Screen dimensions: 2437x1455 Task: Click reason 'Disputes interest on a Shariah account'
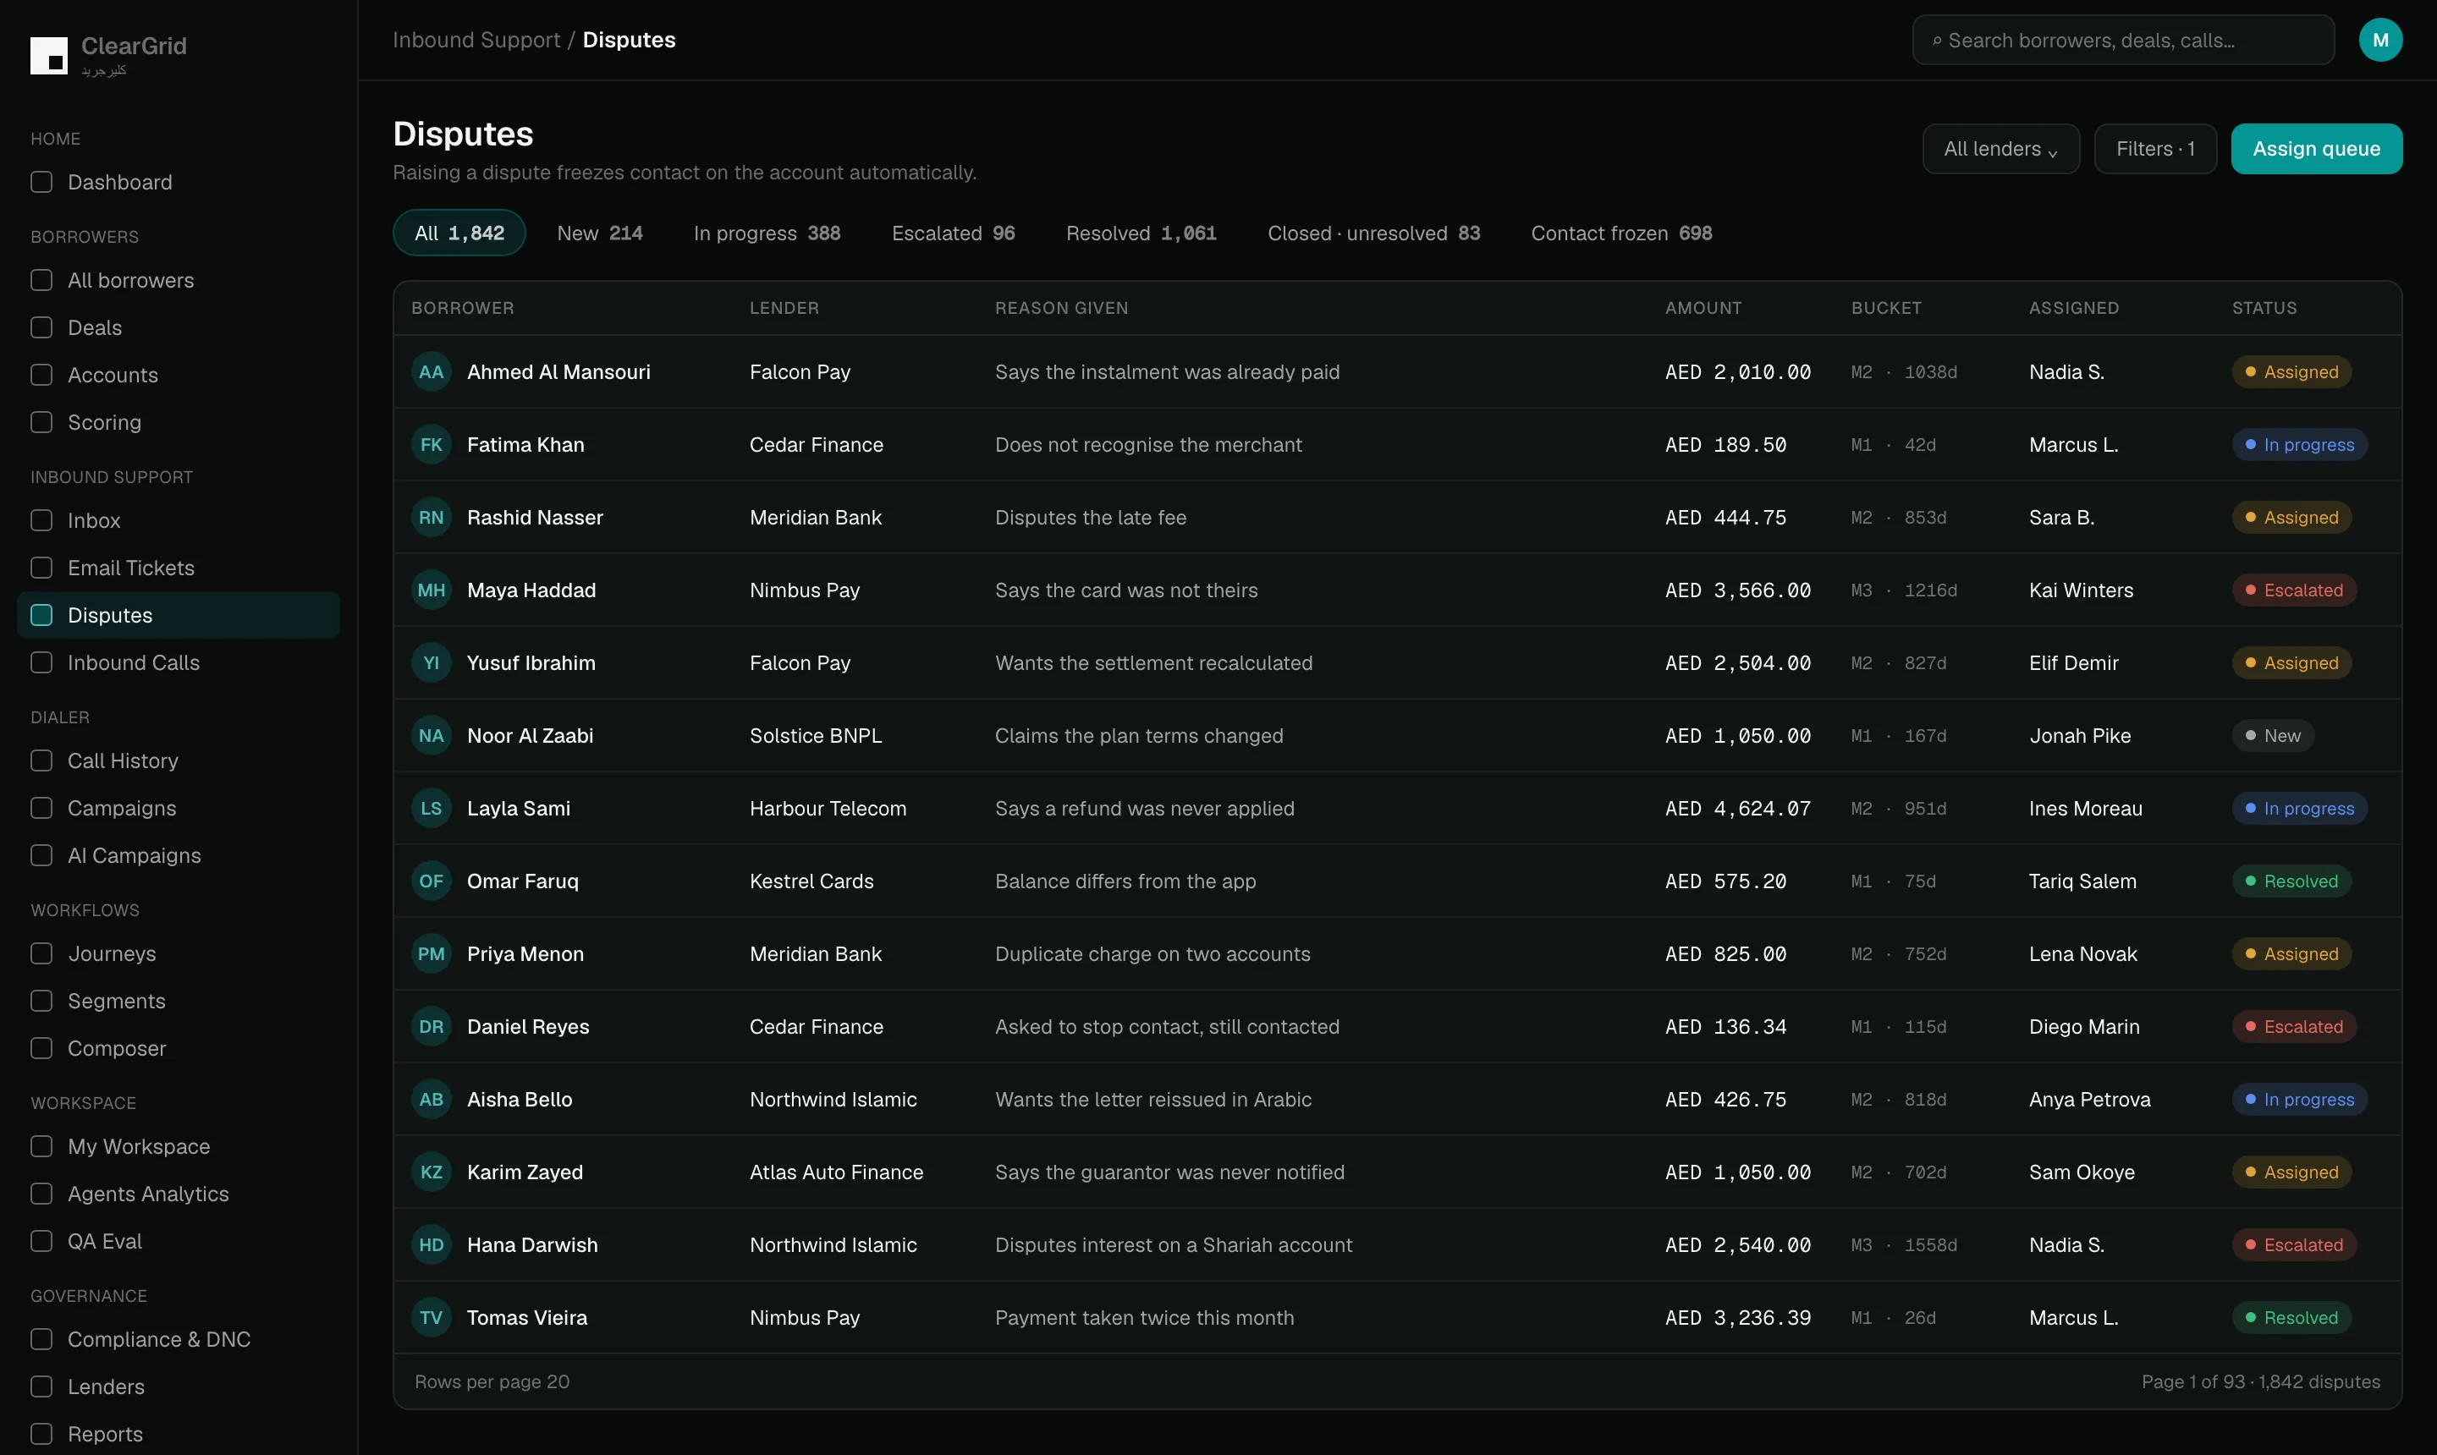1174,1245
